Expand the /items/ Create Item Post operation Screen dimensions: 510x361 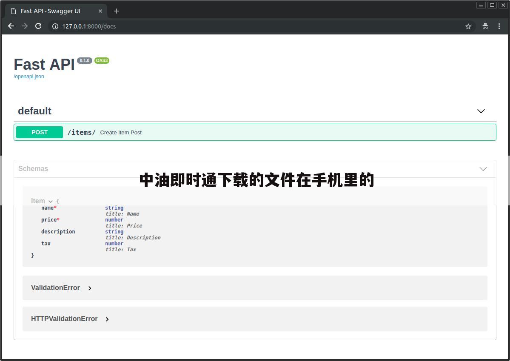tap(255, 132)
